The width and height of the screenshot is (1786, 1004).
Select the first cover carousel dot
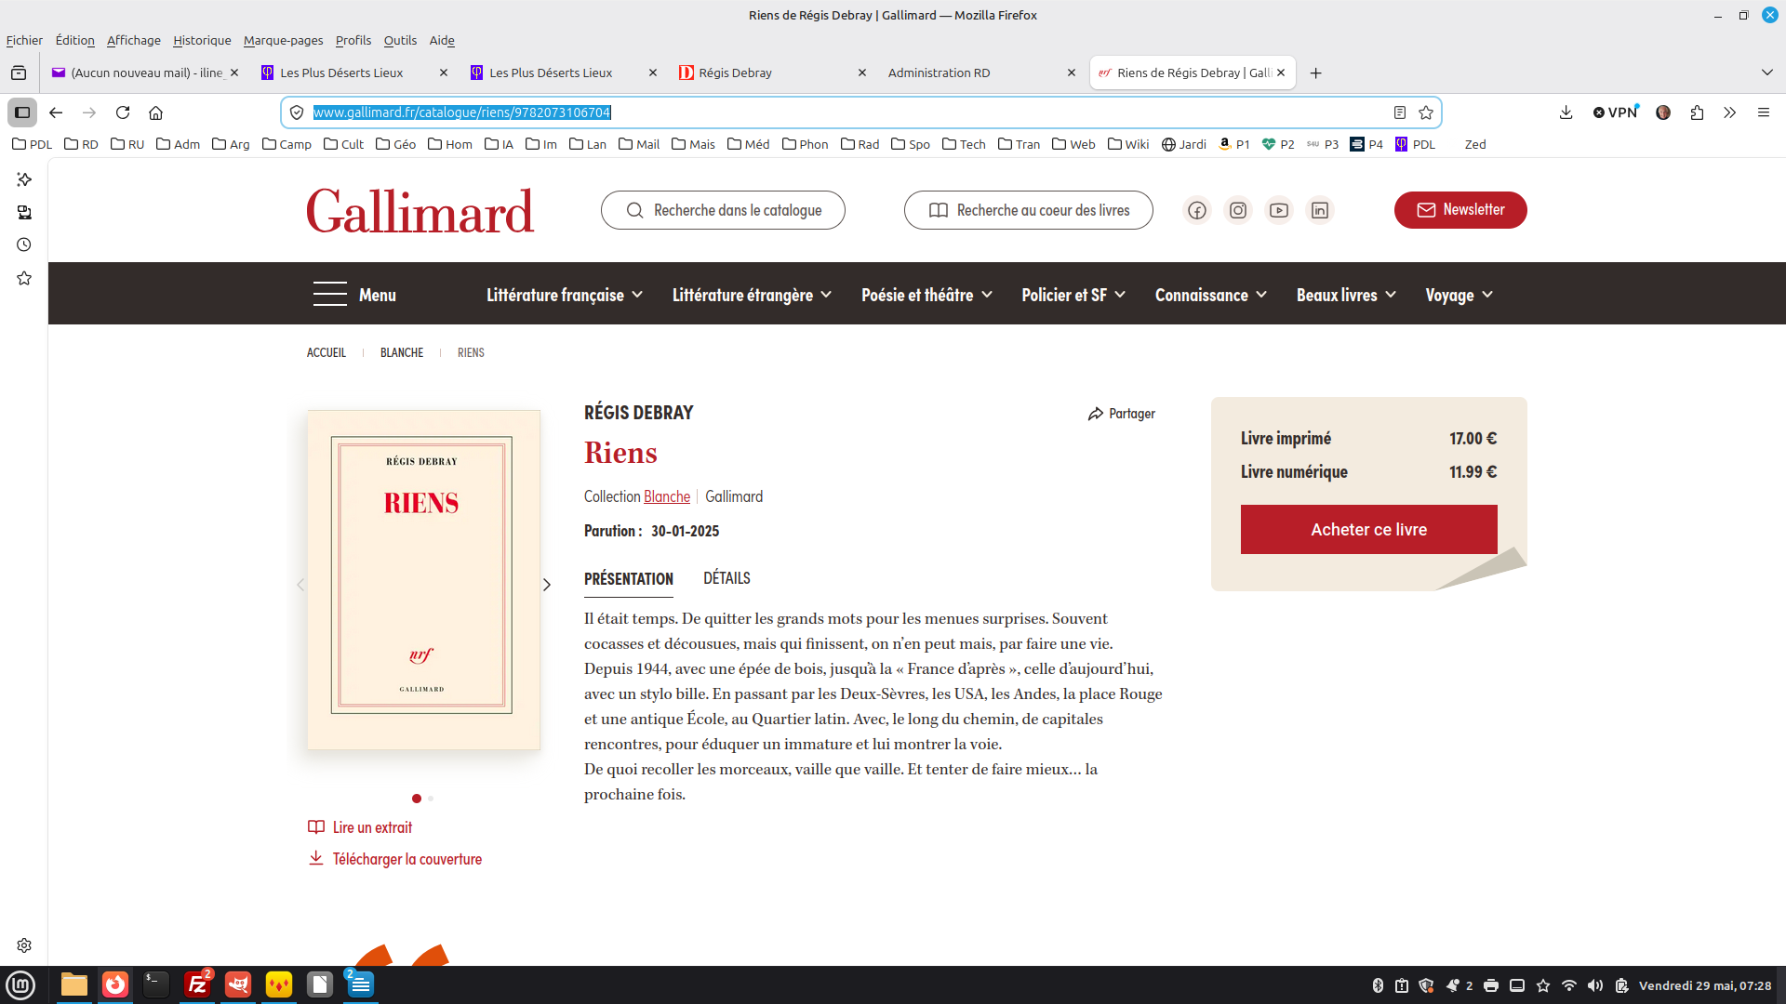click(417, 799)
